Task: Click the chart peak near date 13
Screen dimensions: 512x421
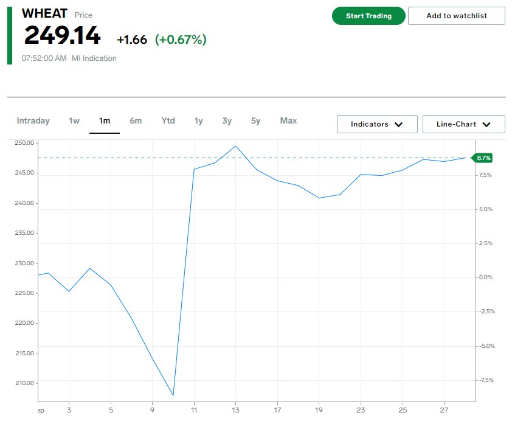Action: point(235,146)
